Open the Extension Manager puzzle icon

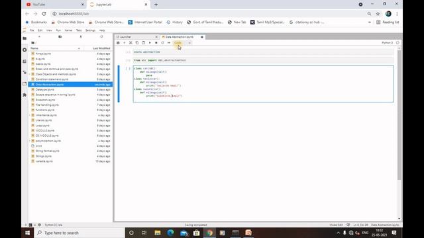(x=25, y=95)
